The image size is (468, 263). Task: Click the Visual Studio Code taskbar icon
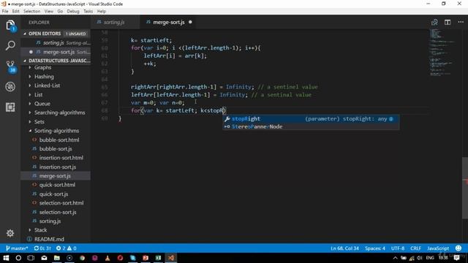point(171,258)
